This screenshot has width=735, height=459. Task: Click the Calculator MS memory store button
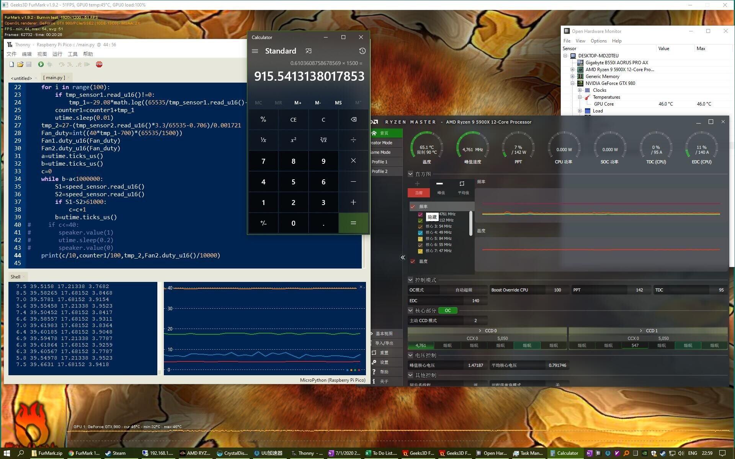pyautogui.click(x=338, y=103)
